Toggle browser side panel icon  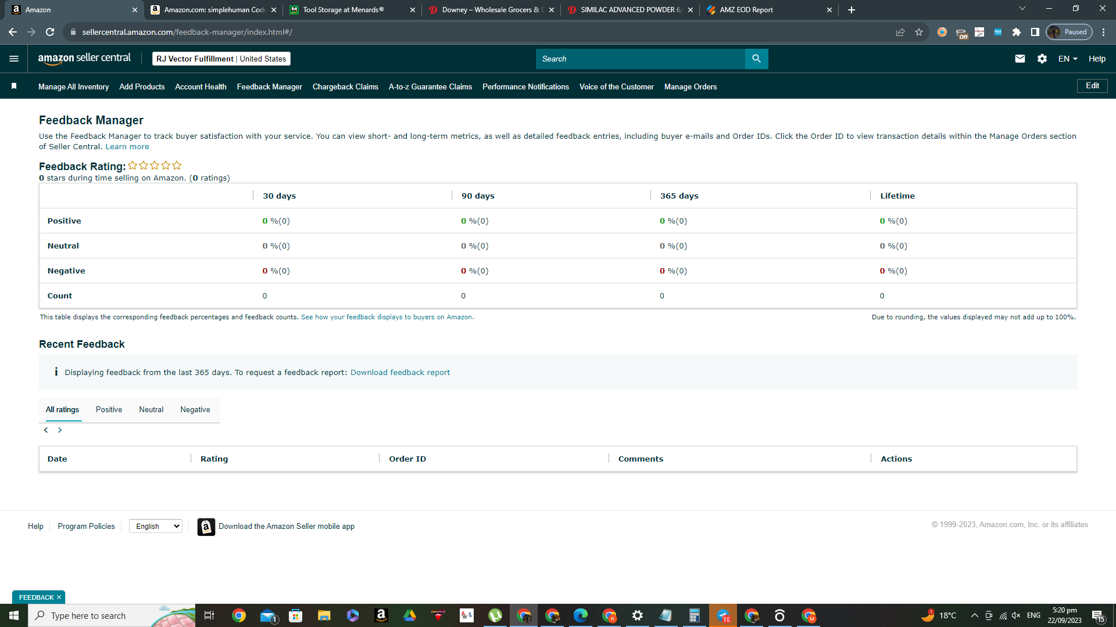[x=1035, y=32]
